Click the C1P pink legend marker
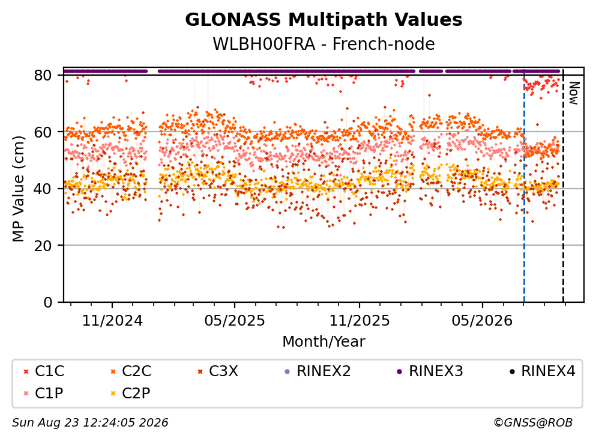The height and width of the screenshot is (441, 596). tap(26, 394)
